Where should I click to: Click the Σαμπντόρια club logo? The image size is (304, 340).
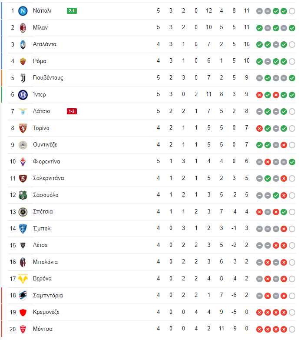23,296
